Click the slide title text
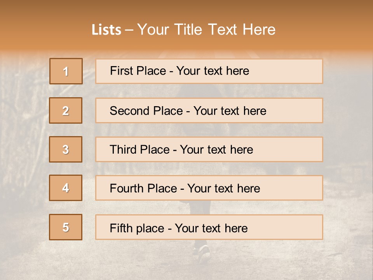The width and height of the screenshot is (373, 280). coord(183,30)
